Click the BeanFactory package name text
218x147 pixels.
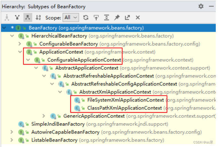tap(101, 28)
